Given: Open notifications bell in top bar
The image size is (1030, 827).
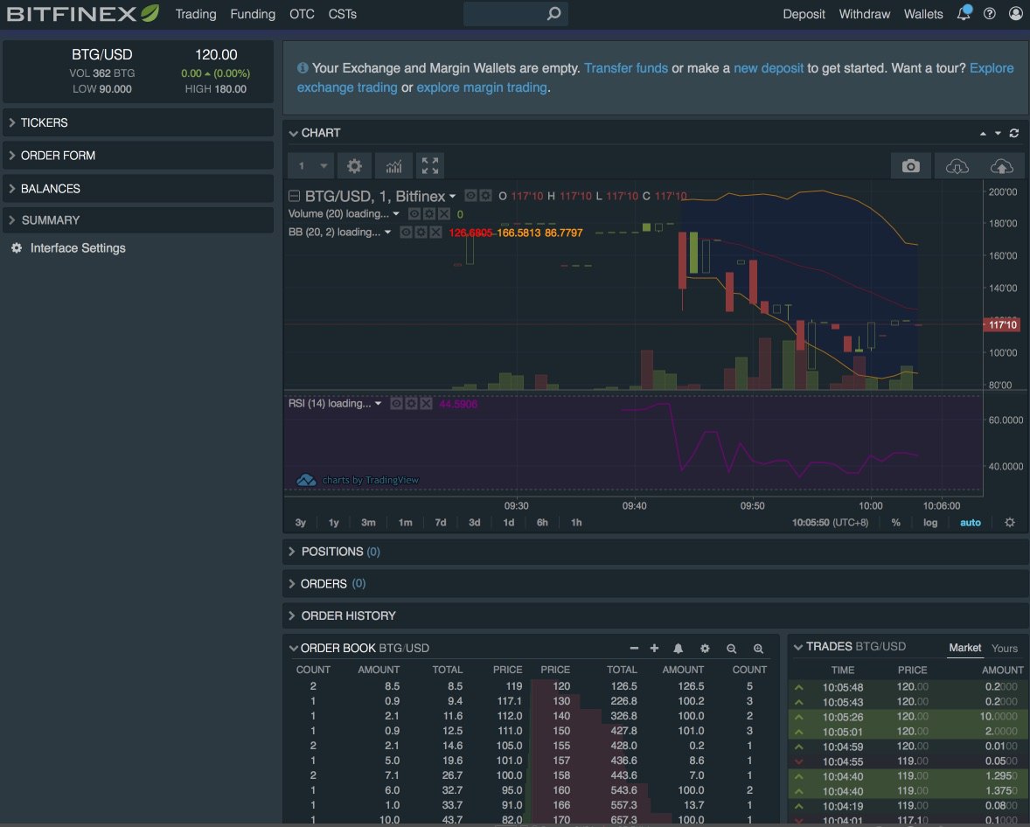Looking at the screenshot, I should (x=963, y=13).
